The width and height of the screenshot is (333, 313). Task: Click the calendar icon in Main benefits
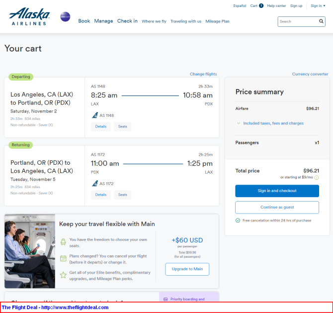pos(63,258)
